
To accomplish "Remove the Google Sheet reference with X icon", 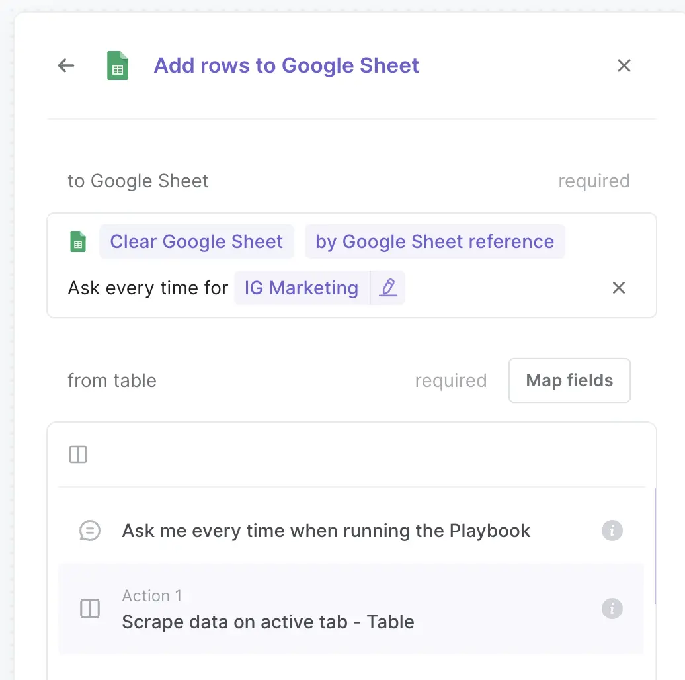I will pyautogui.click(x=618, y=288).
